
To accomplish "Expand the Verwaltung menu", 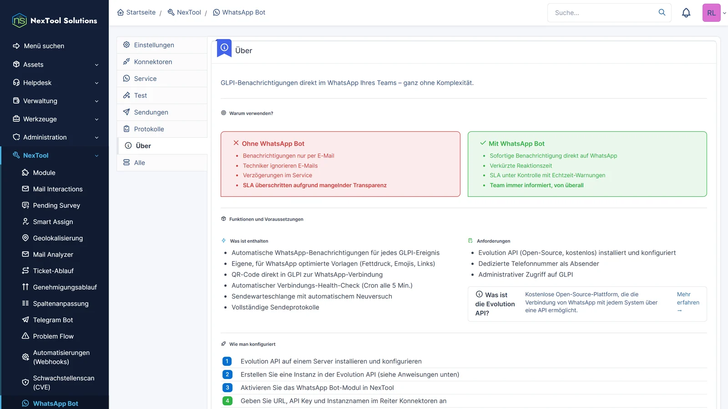I will [x=55, y=101].
